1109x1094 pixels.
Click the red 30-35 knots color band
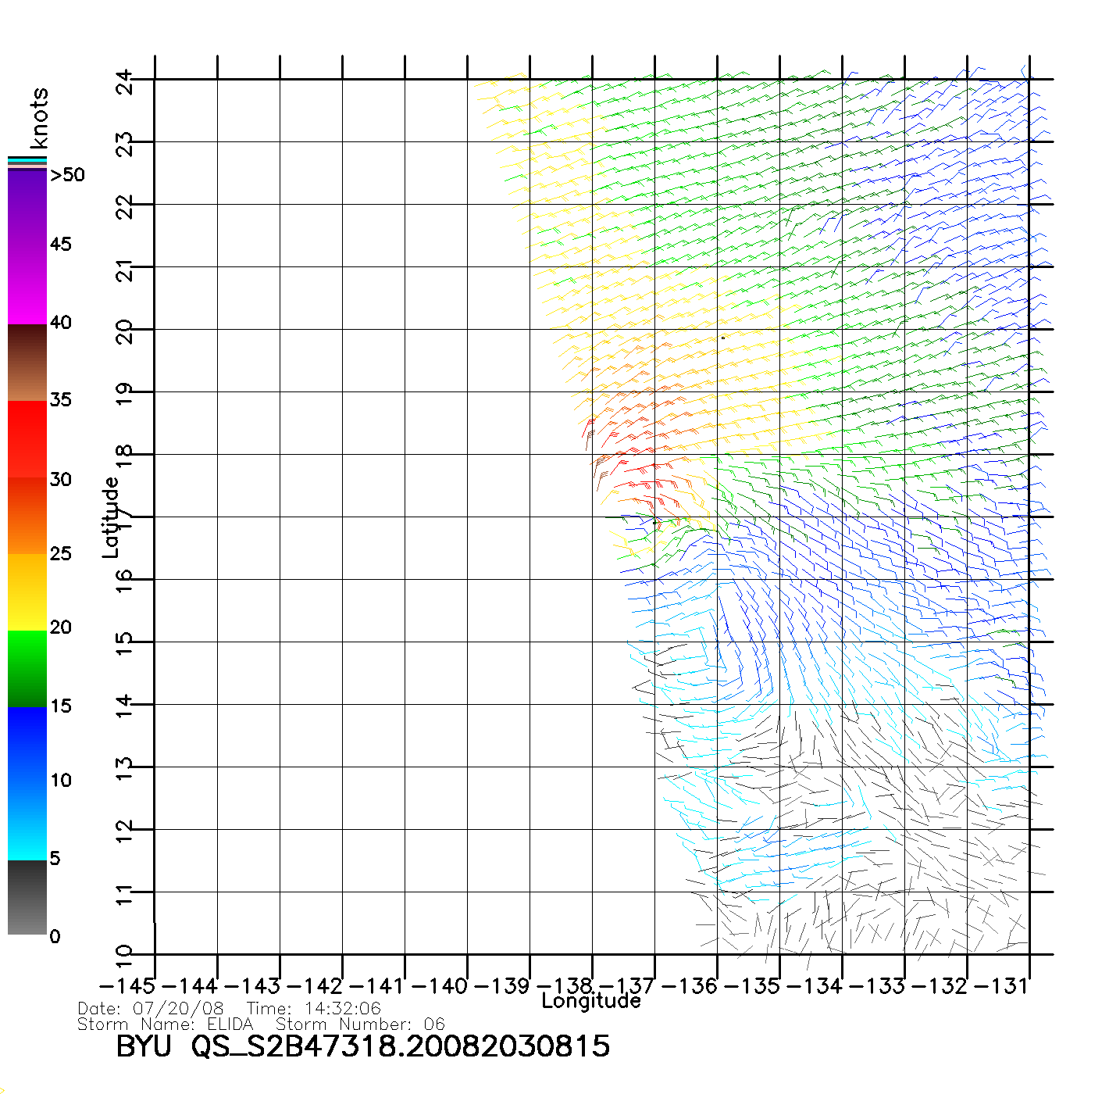tap(27, 438)
